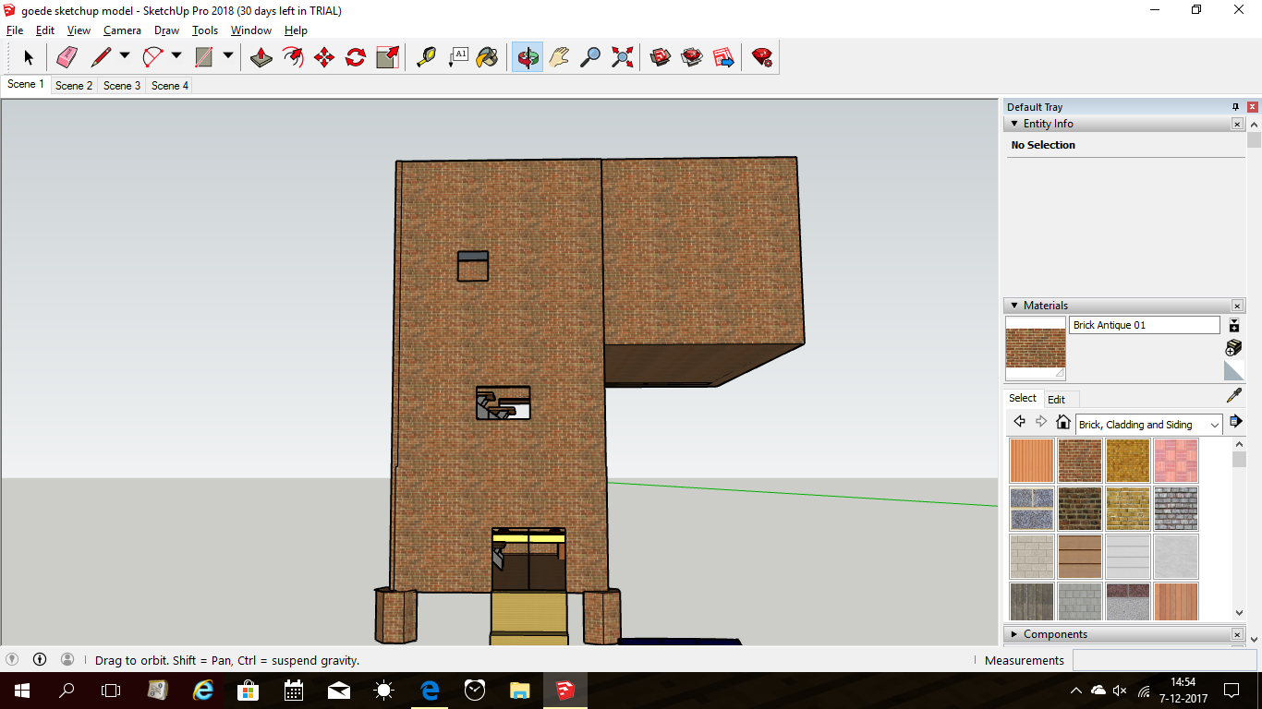This screenshot has width=1262, height=709.
Task: Select the Eraser tool
Action: 67,57
